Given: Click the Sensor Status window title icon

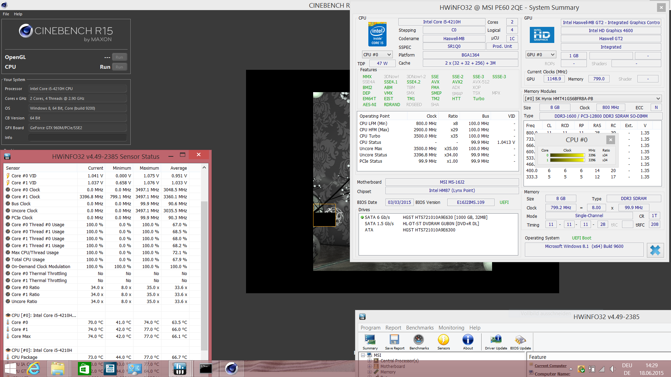Looking at the screenshot, I should pos(7,156).
